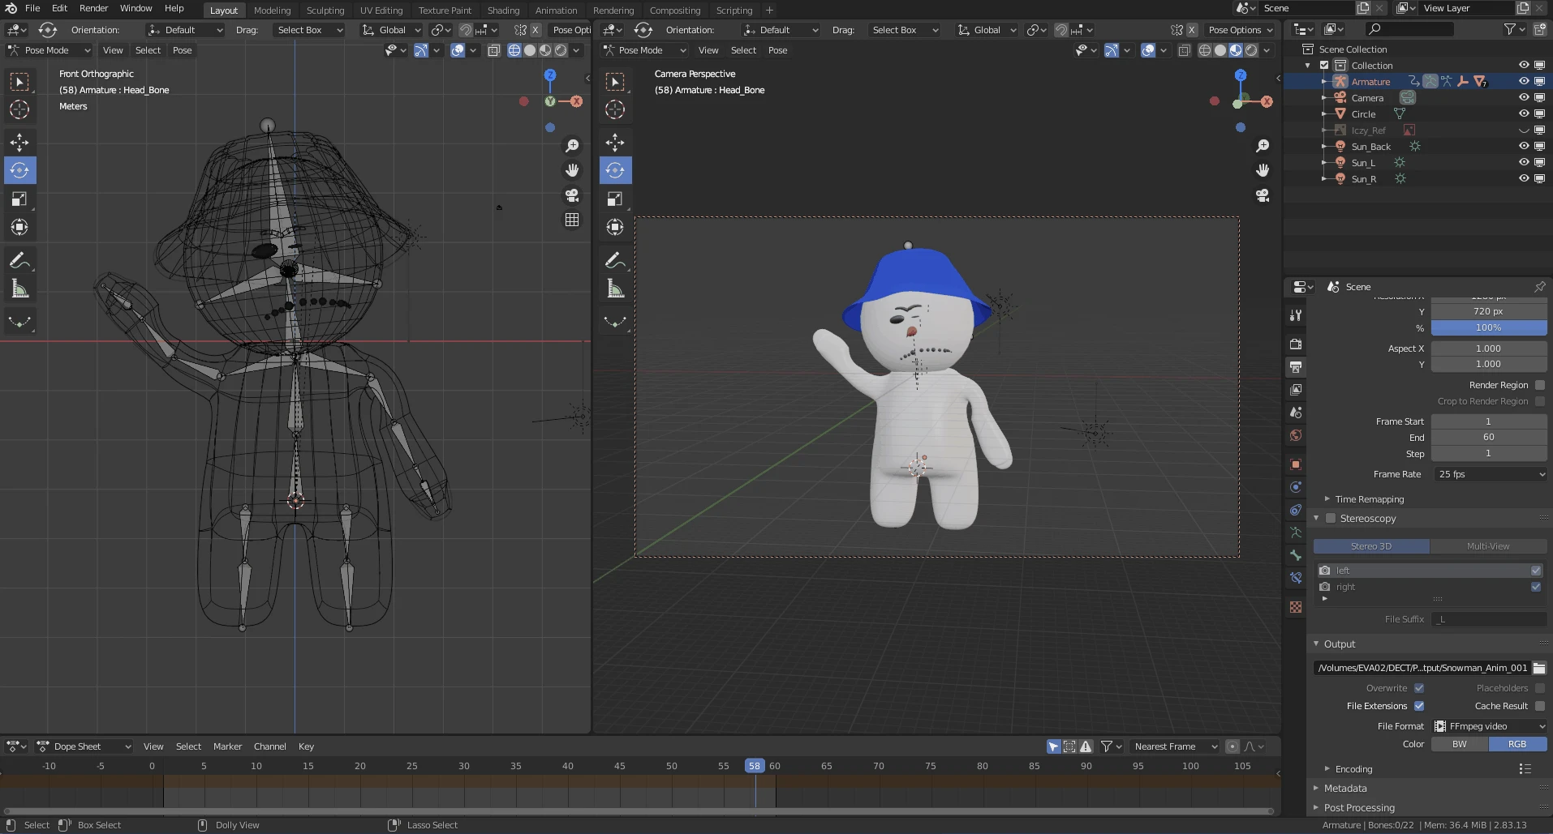The height and width of the screenshot is (834, 1553).
Task: Select the Rotate tool in left viewport
Action: pyautogui.click(x=19, y=170)
